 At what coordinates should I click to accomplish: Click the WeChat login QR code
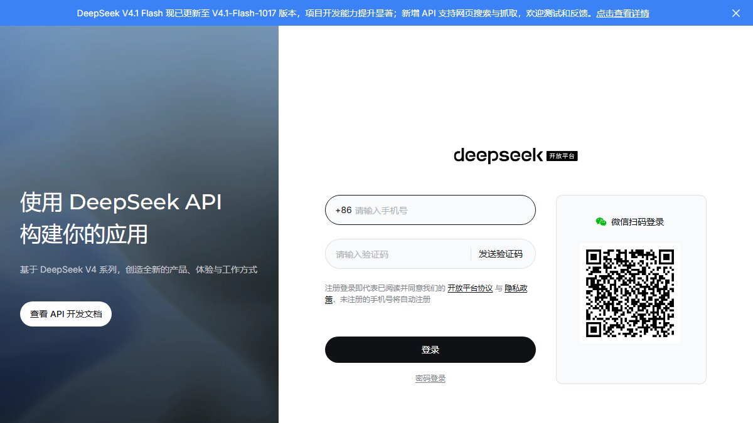point(631,293)
